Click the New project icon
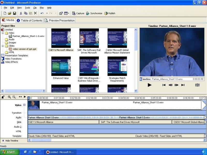This screenshot has width=207, height=155. 5,13
